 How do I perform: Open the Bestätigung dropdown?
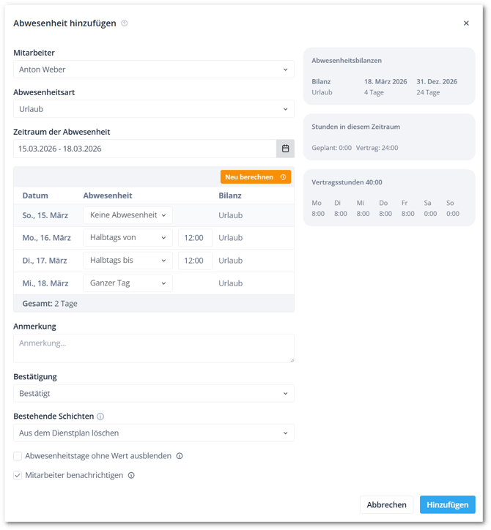click(154, 393)
